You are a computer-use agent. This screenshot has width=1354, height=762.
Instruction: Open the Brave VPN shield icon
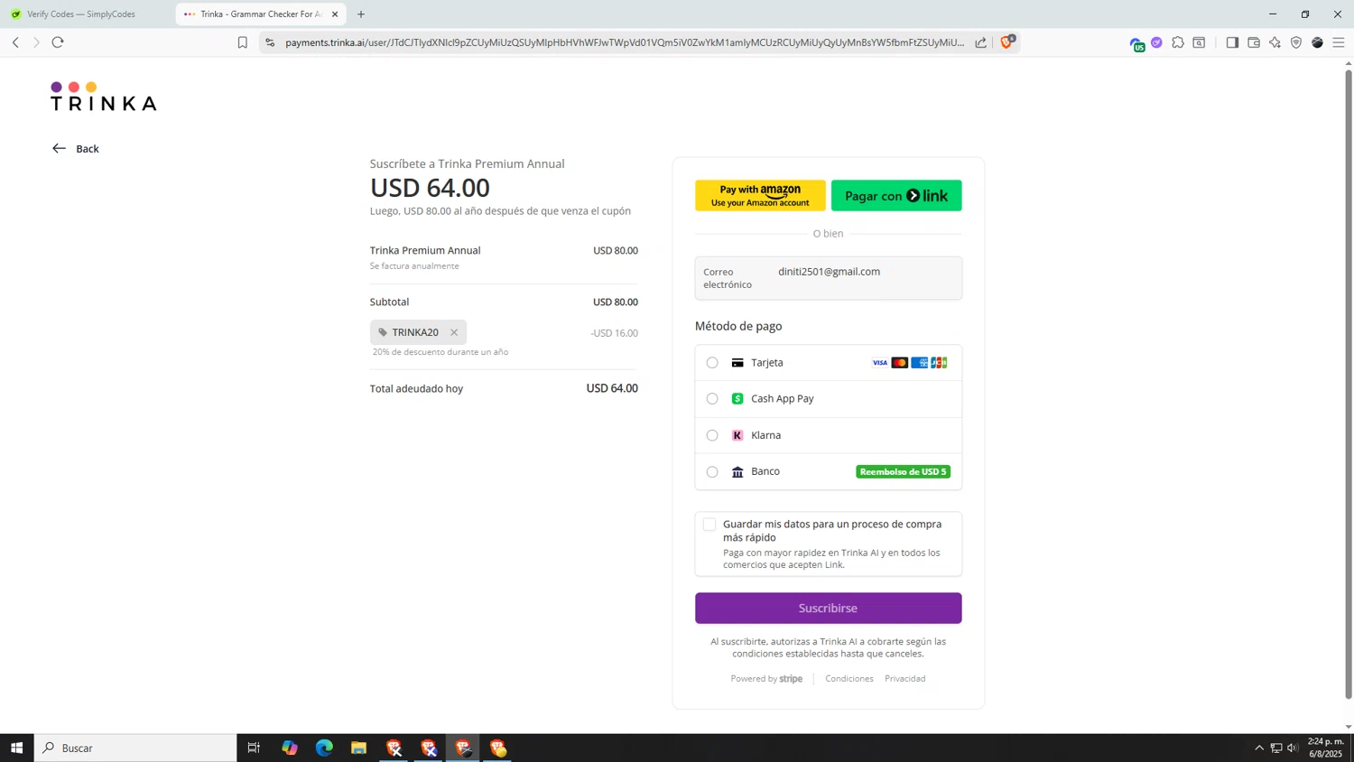(1296, 42)
